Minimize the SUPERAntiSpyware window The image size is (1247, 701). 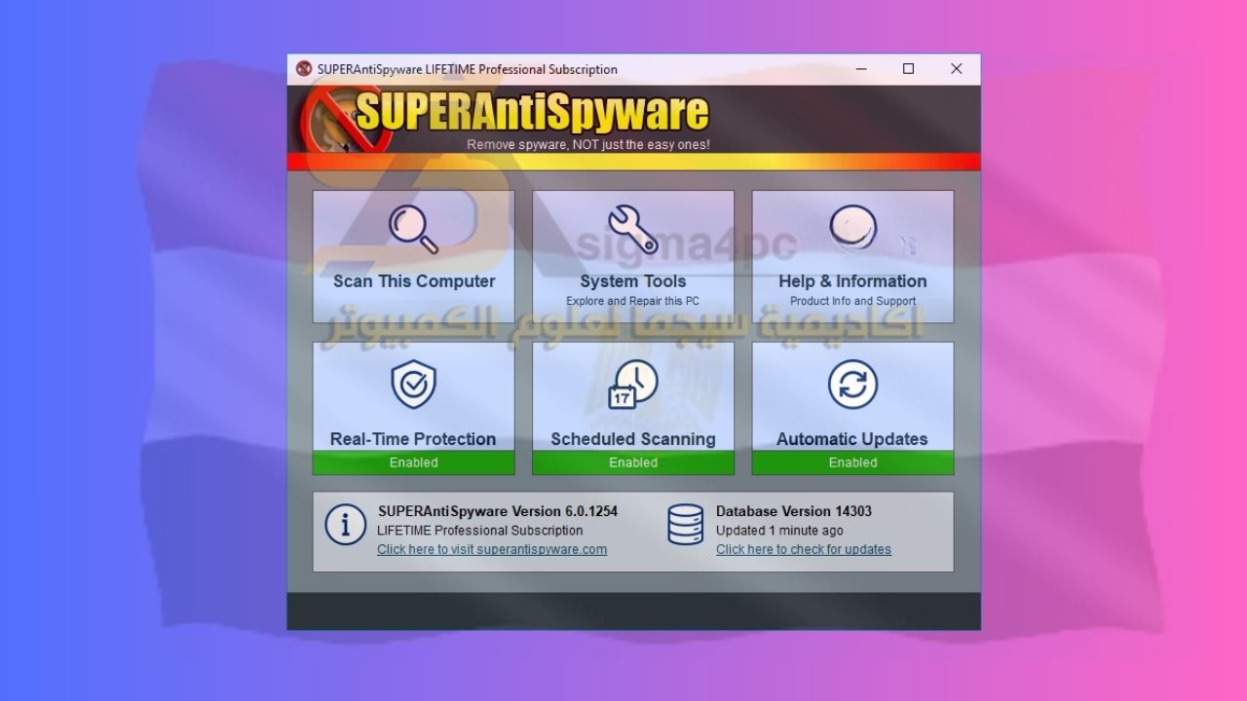tap(861, 69)
